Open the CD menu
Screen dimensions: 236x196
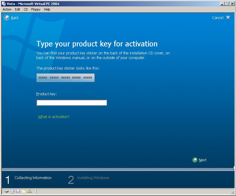click(26, 9)
